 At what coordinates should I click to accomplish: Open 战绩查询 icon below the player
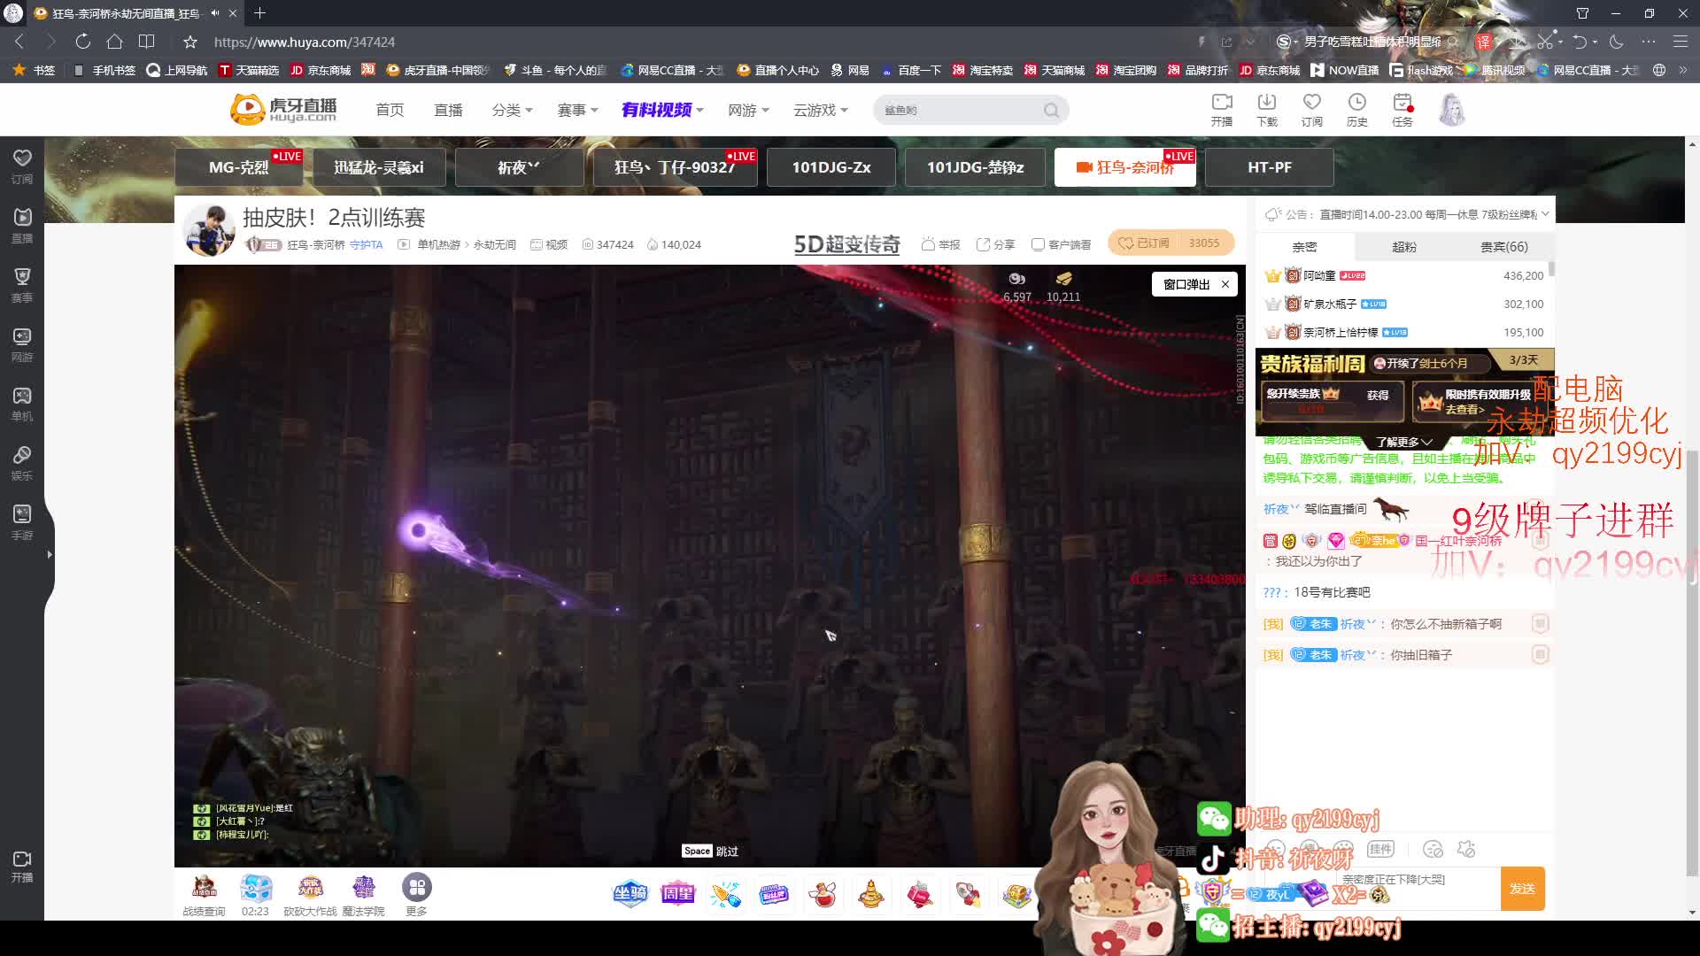click(x=205, y=894)
